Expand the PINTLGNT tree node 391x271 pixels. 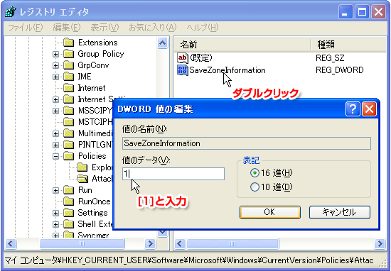[56, 145]
